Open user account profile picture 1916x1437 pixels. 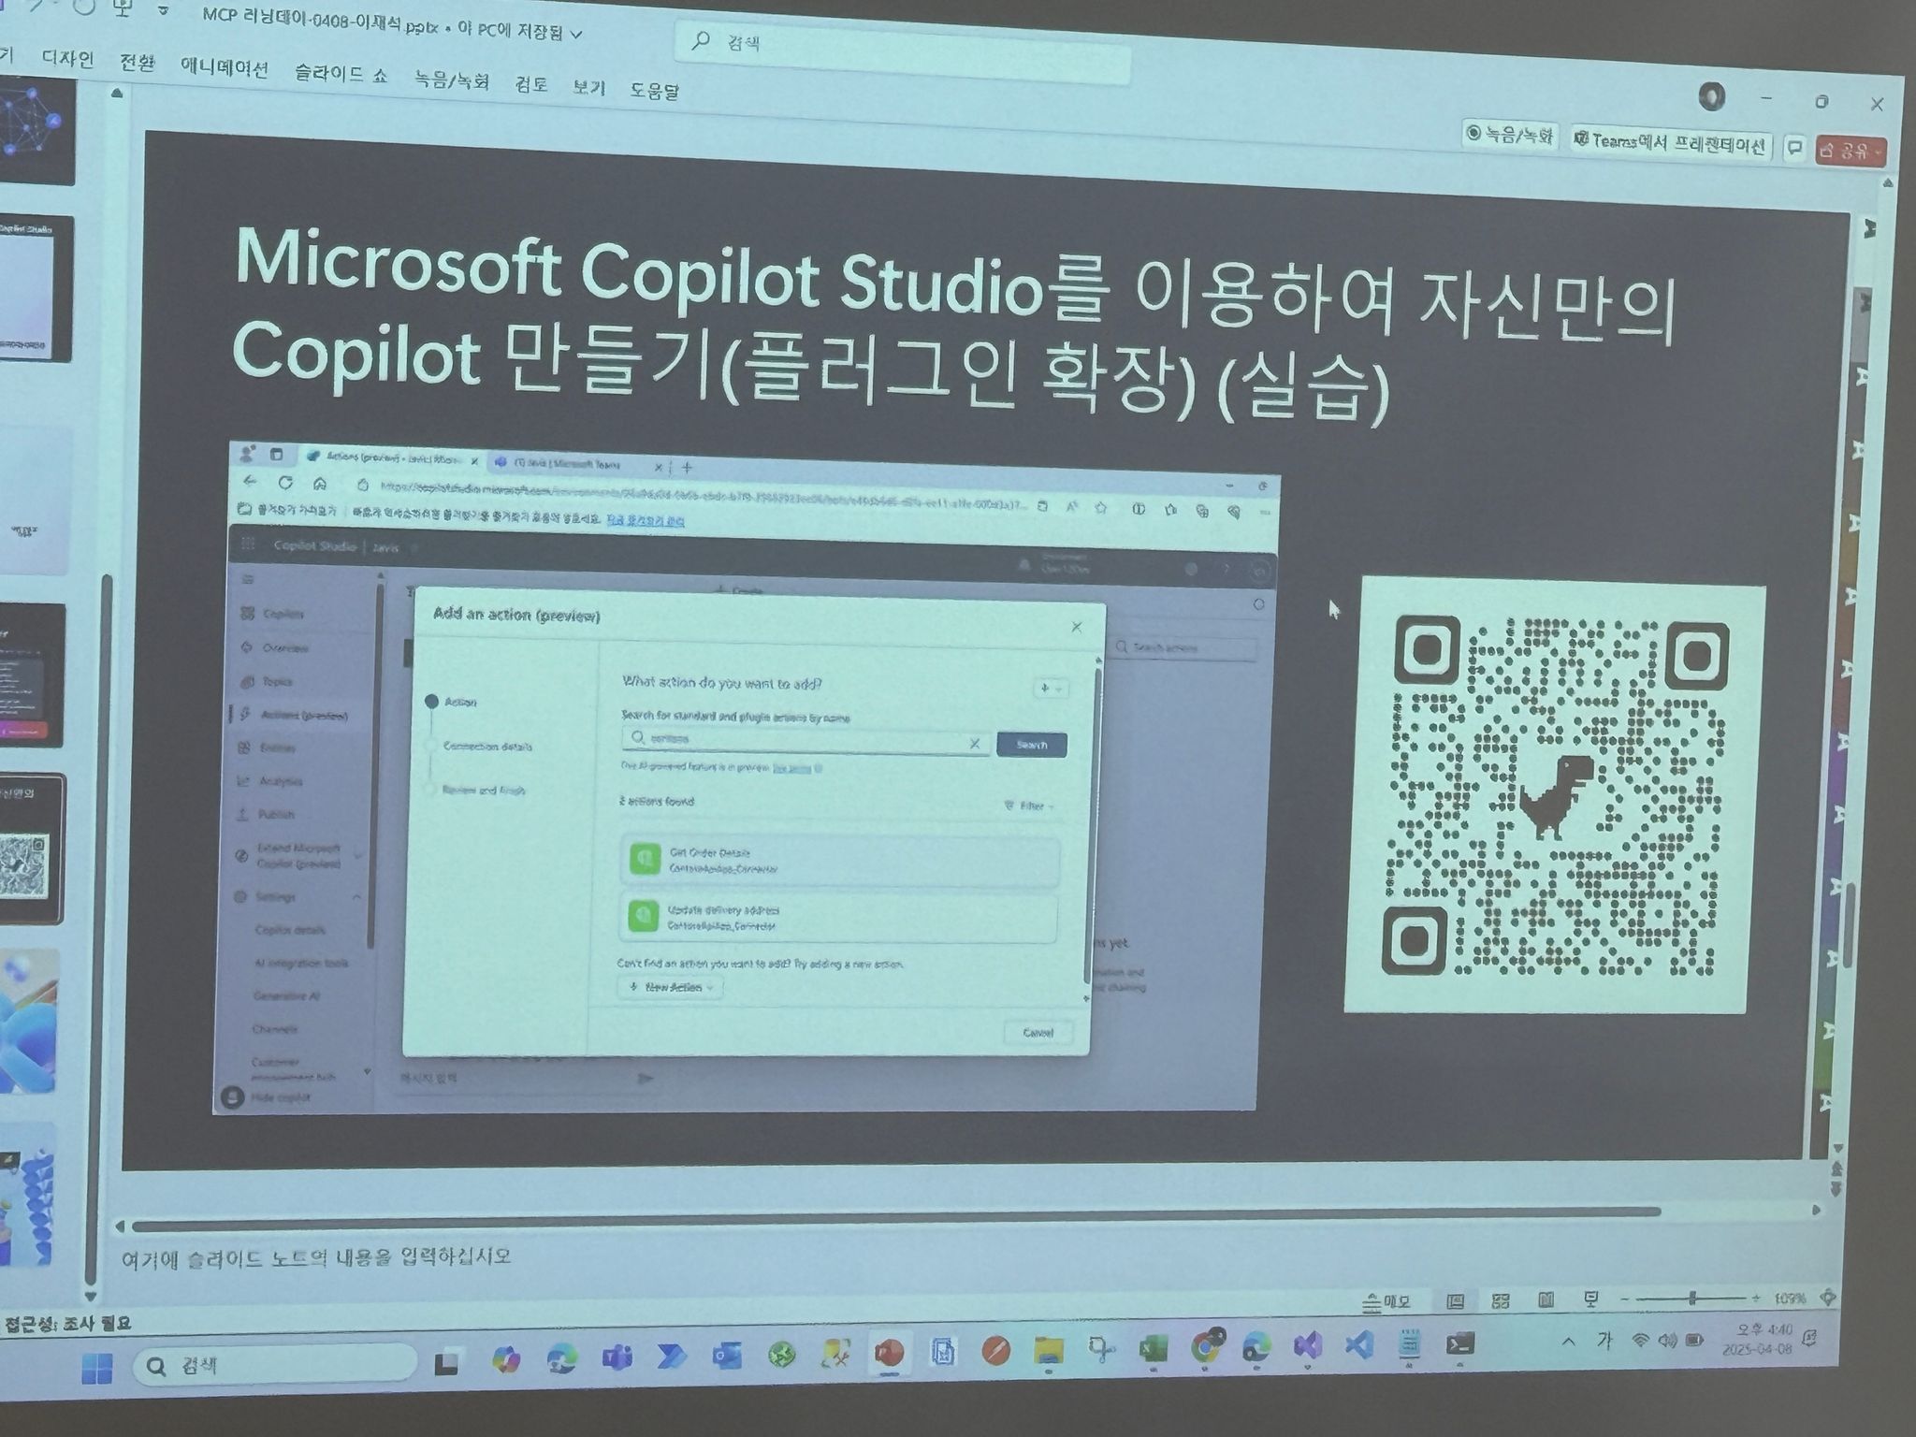click(1712, 95)
